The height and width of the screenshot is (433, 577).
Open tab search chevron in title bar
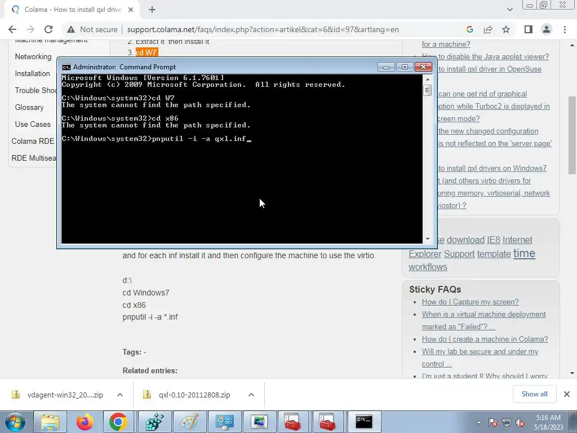509,10
